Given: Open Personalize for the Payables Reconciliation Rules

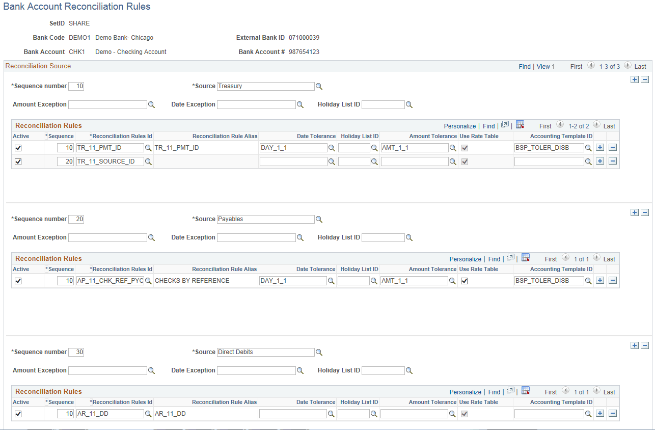Looking at the screenshot, I should (x=465, y=259).
